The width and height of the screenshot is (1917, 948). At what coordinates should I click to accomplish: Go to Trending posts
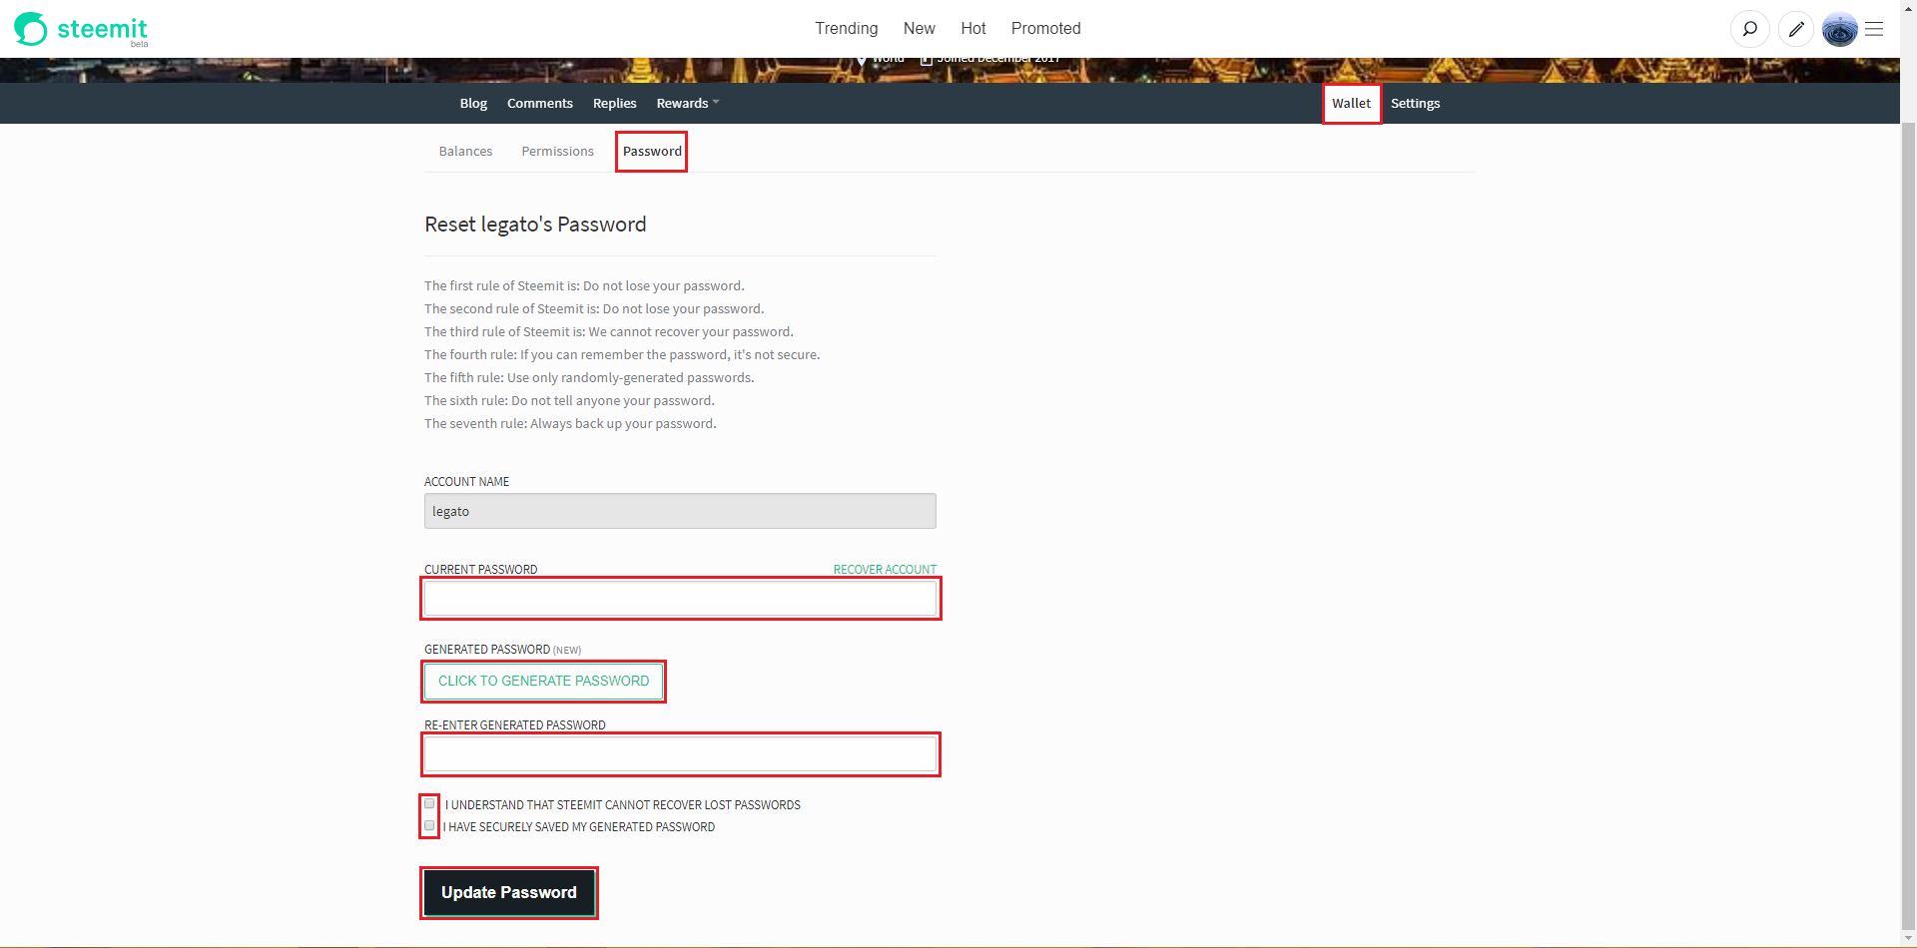[x=846, y=28]
